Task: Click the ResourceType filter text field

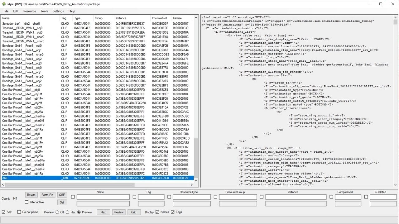Action: [192, 197]
